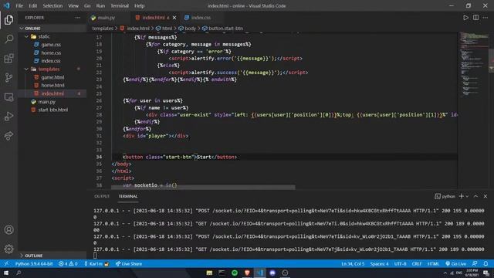This screenshot has width=494, height=278.
Task: Open Source Control view
Action: pyautogui.click(x=8, y=78)
